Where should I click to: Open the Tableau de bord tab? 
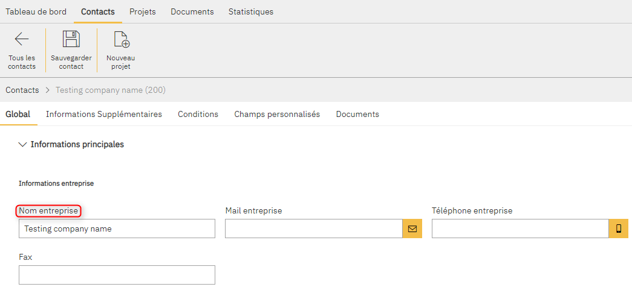click(x=36, y=11)
